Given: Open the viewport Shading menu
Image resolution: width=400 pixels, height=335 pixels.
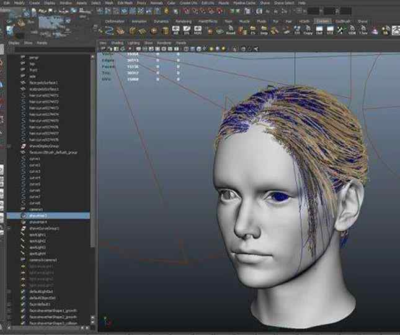Looking at the screenshot, I should pos(117,43).
